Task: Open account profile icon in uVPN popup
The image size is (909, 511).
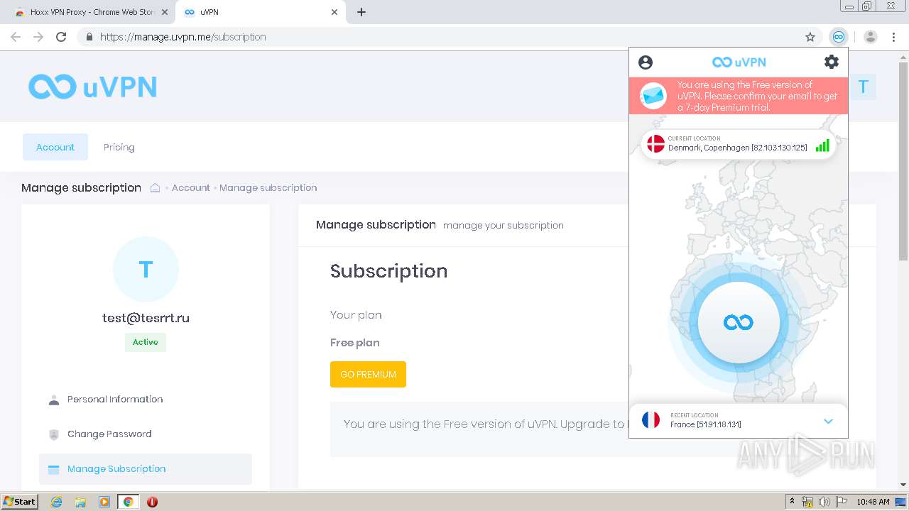Action: [x=646, y=62]
